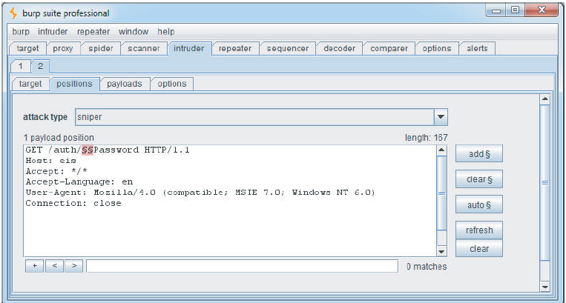Click the highlighted §§ payload marker

88,150
